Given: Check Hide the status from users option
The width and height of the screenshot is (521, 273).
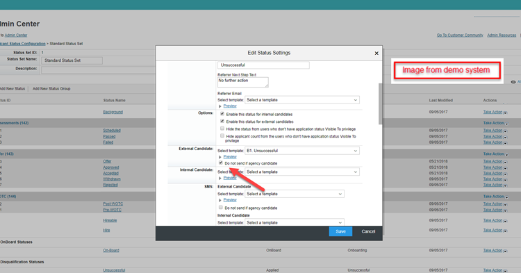Looking at the screenshot, I should (x=222, y=129).
